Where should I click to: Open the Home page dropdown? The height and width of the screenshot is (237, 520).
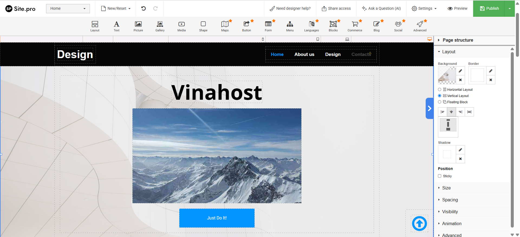pos(68,8)
